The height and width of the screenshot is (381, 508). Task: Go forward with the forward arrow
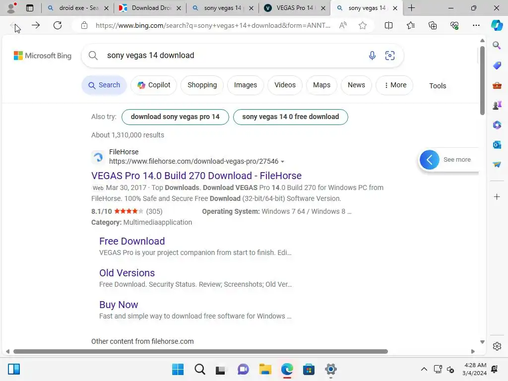tap(36, 25)
